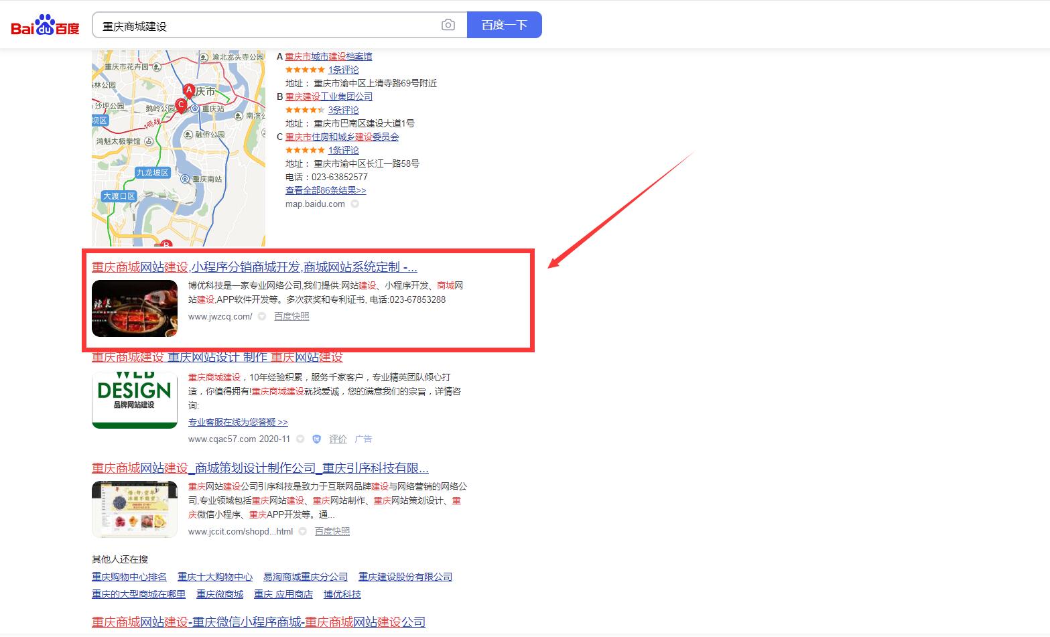Open 查看全部86条结果 link
Viewport: 1050px width, 637px height.
pyautogui.click(x=326, y=190)
